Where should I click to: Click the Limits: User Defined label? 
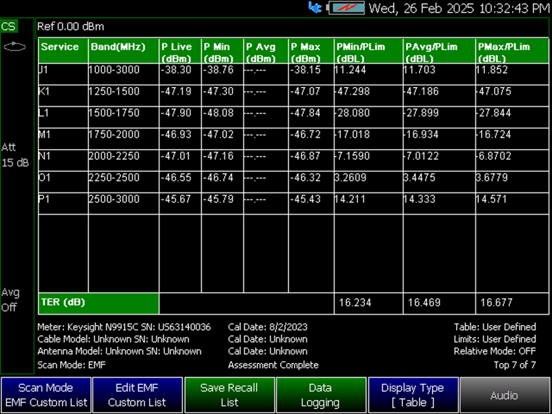tap(495, 339)
